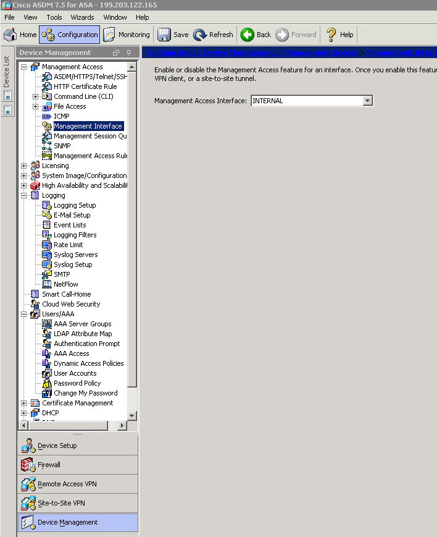Pin the Device Management panel

pos(128,53)
